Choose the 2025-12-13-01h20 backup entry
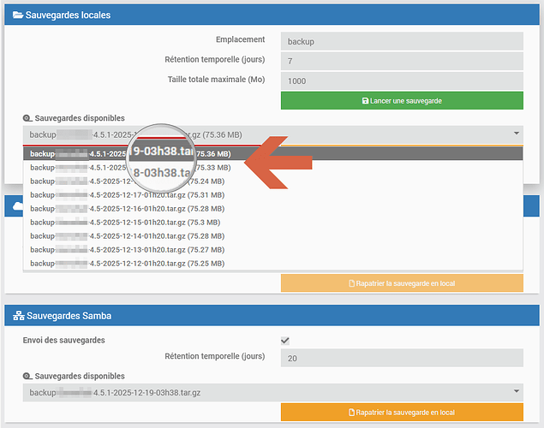The image size is (544, 428). [273, 249]
